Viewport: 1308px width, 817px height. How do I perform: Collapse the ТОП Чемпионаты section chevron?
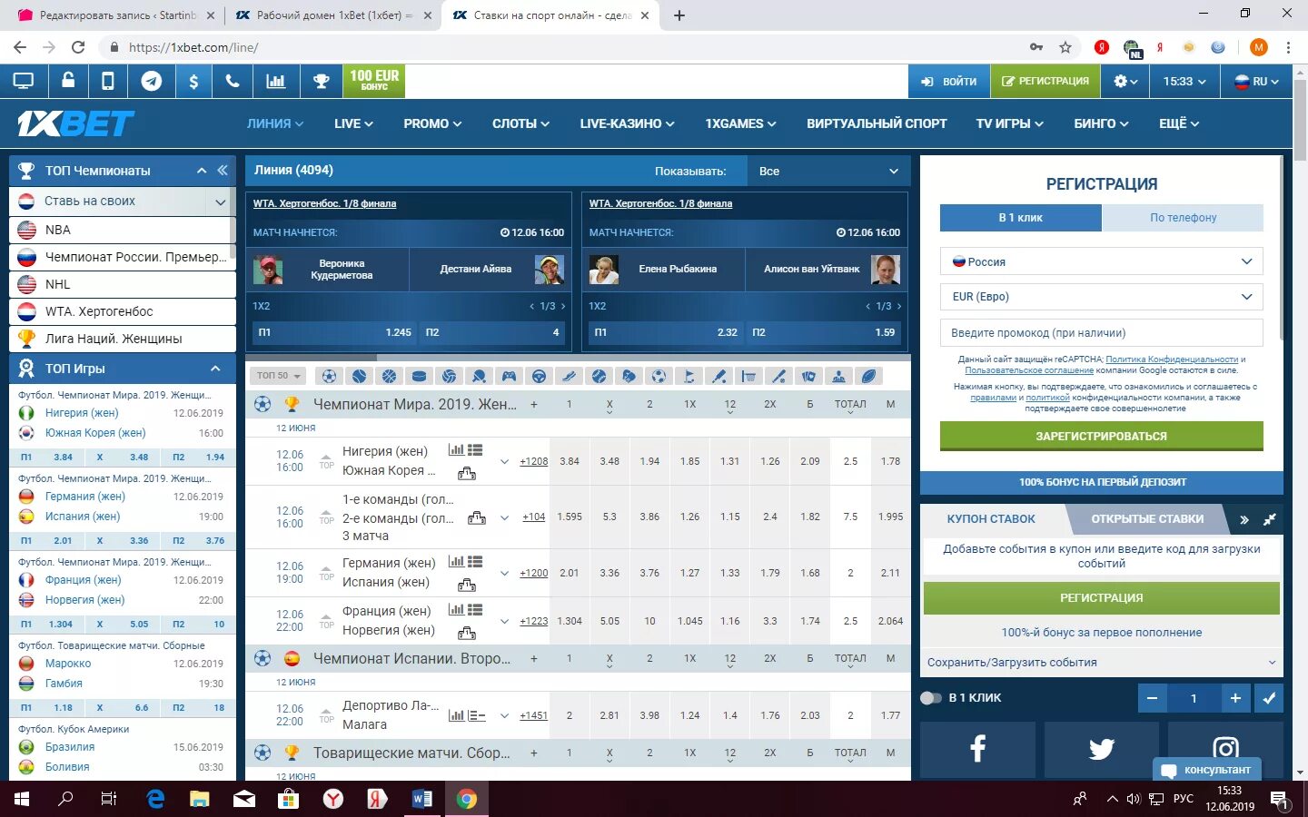[202, 170]
